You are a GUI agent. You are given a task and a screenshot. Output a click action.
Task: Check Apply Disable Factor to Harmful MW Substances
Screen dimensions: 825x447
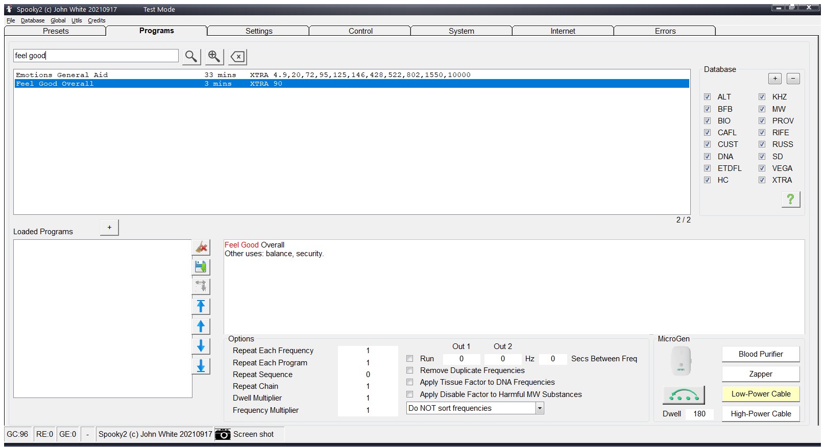(x=410, y=394)
